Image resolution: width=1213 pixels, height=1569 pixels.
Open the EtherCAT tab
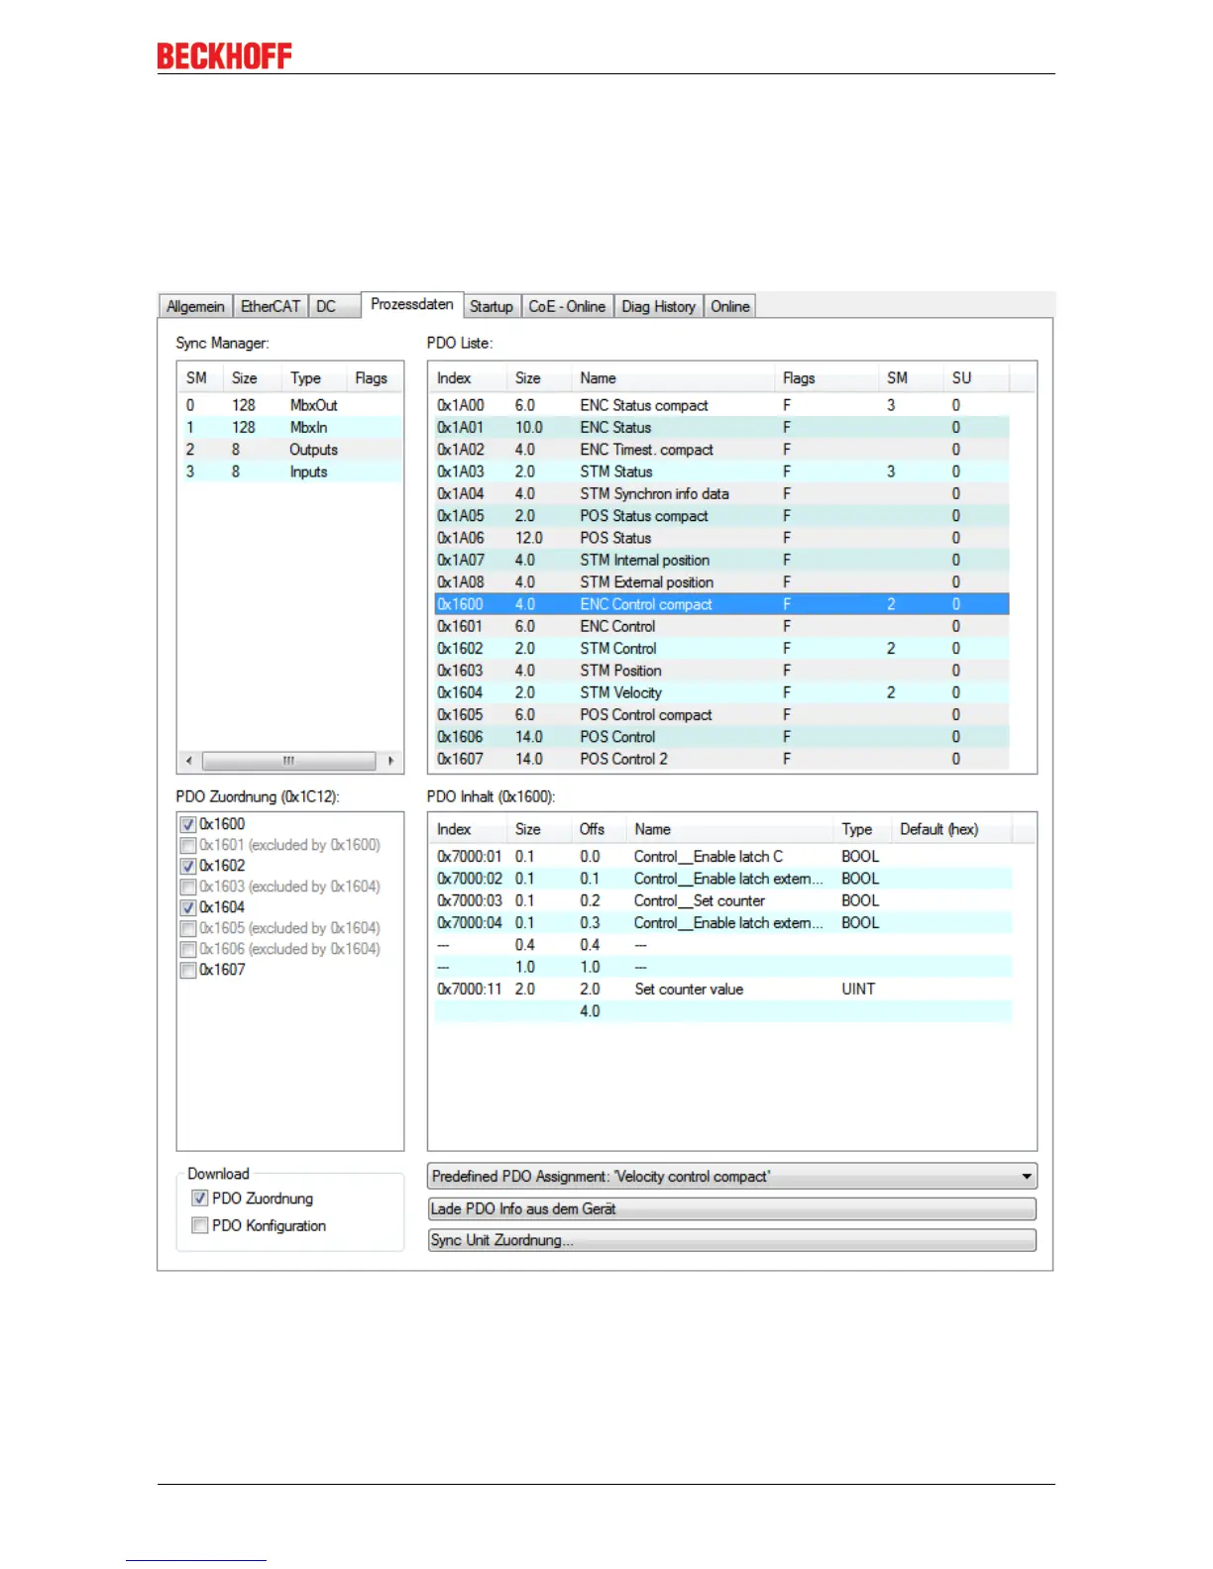[271, 306]
